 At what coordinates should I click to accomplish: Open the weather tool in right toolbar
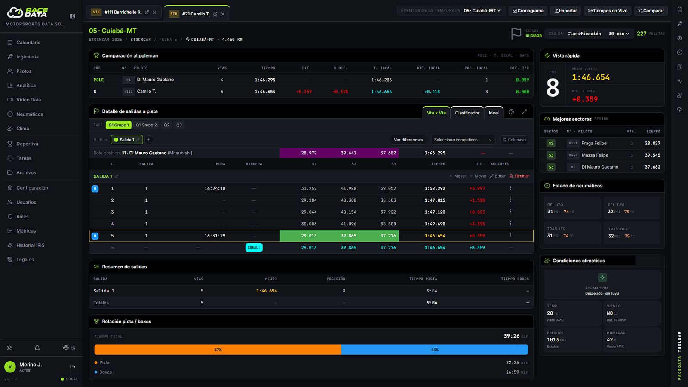(680, 95)
